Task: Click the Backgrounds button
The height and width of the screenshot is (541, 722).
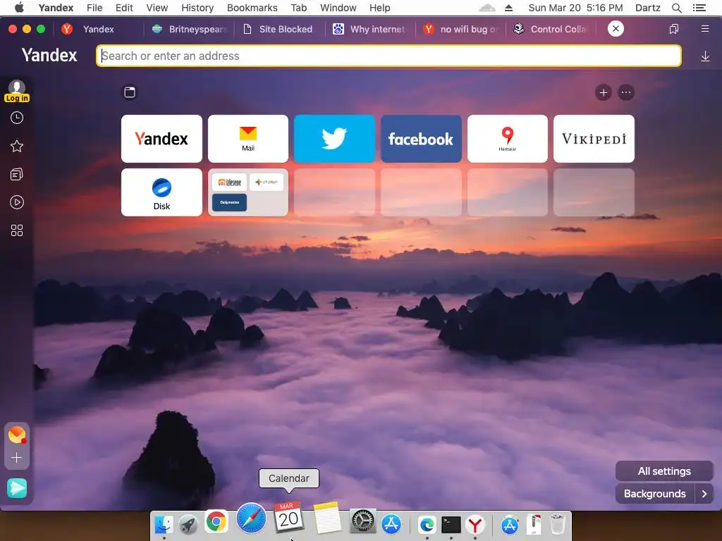Action: [x=655, y=494]
